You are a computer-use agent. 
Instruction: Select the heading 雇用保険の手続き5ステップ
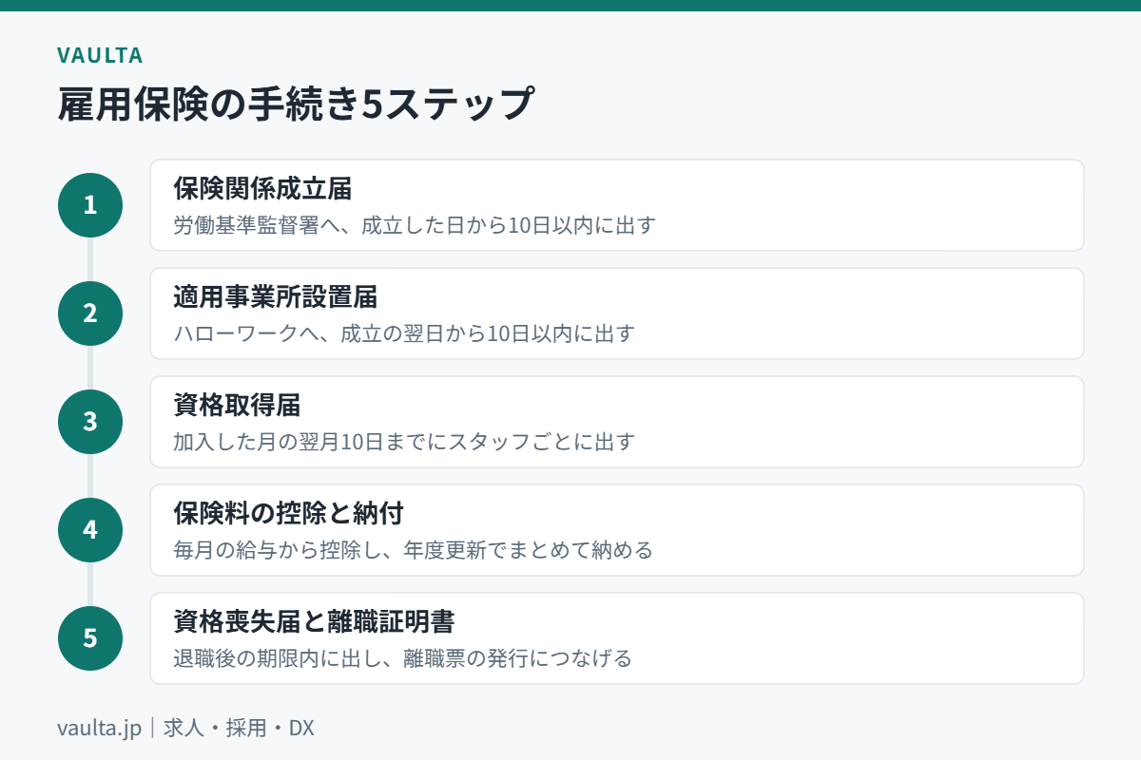tap(295, 104)
